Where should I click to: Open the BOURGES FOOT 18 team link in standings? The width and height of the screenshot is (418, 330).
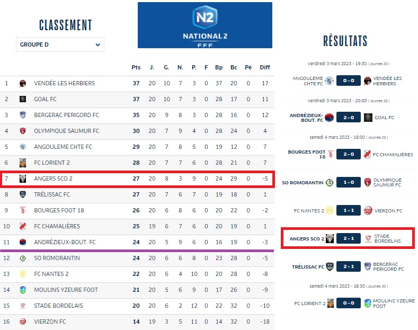tap(59, 210)
